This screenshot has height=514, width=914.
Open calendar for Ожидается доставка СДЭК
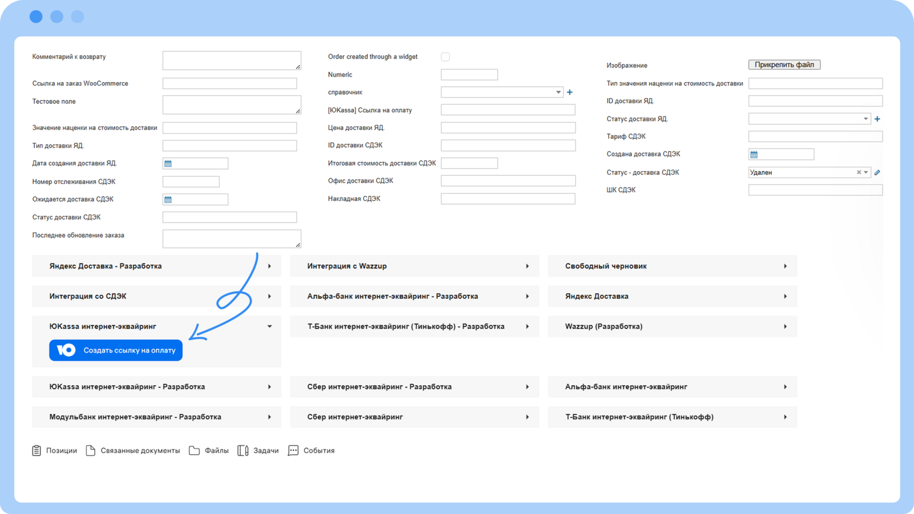[168, 200]
